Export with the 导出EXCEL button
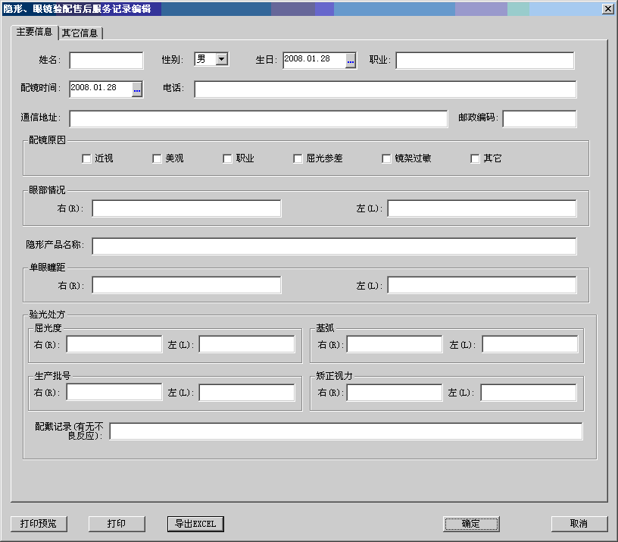 pos(195,524)
